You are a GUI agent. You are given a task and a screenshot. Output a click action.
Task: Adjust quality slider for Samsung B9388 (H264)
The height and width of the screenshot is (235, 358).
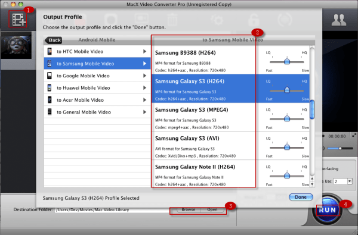287,61
